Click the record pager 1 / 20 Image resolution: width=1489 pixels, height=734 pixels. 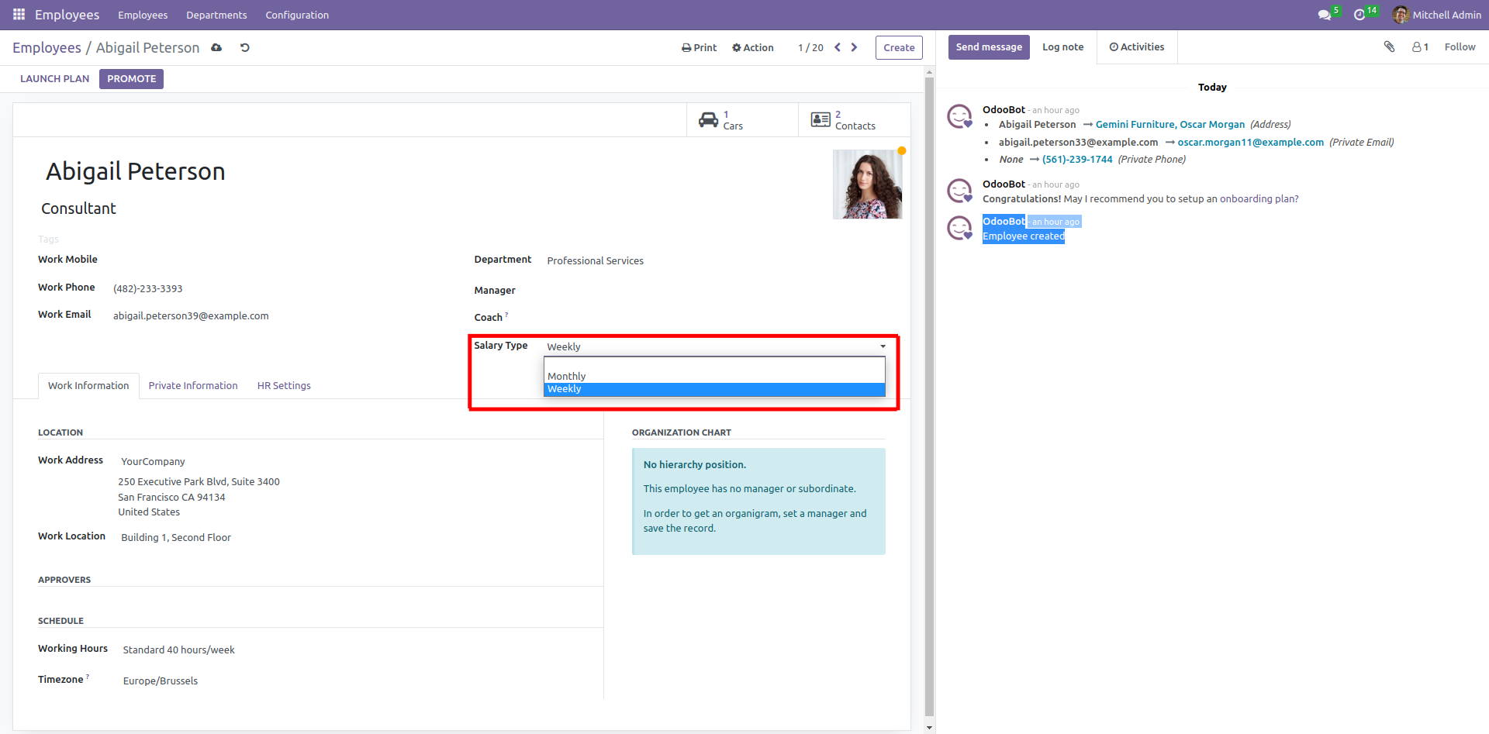(810, 47)
